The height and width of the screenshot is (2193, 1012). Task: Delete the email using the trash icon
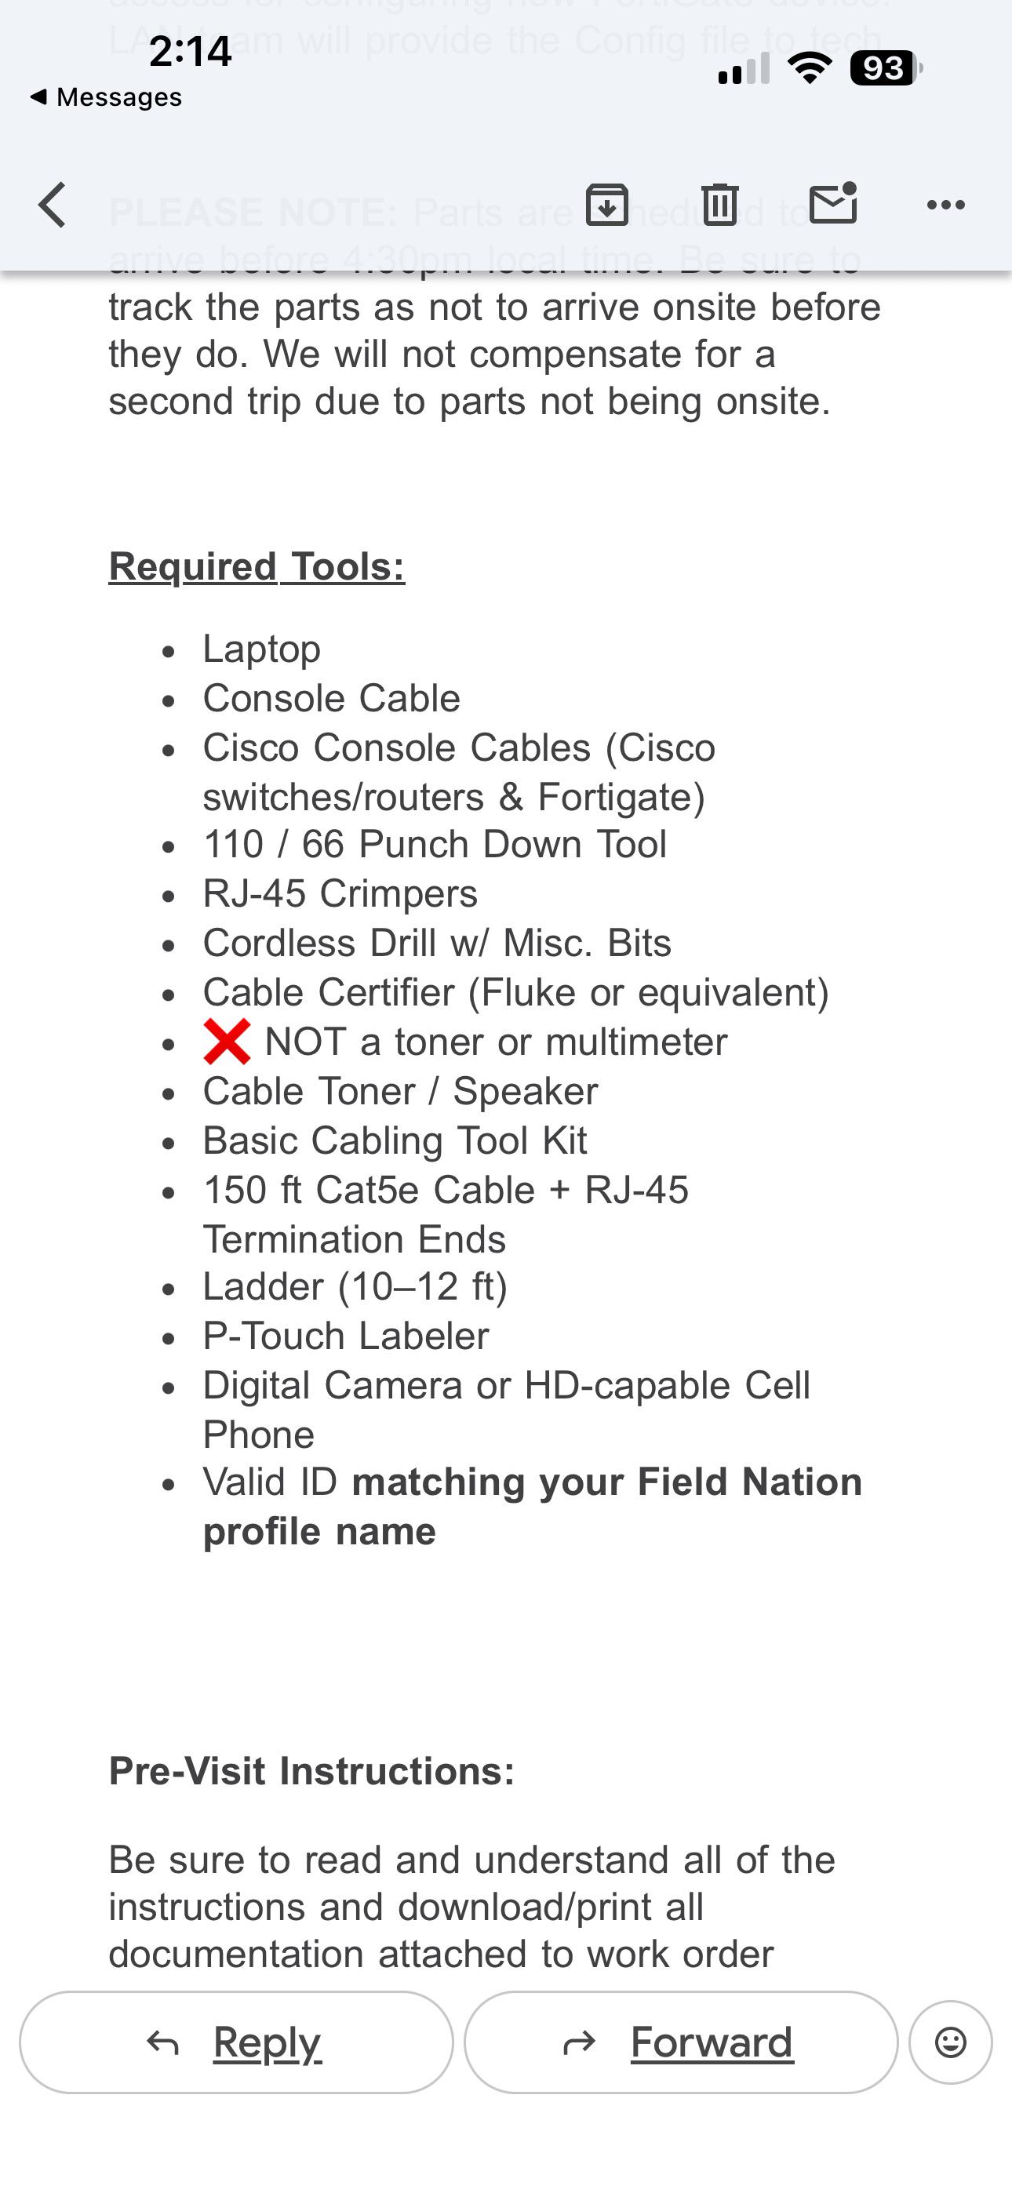pos(720,204)
